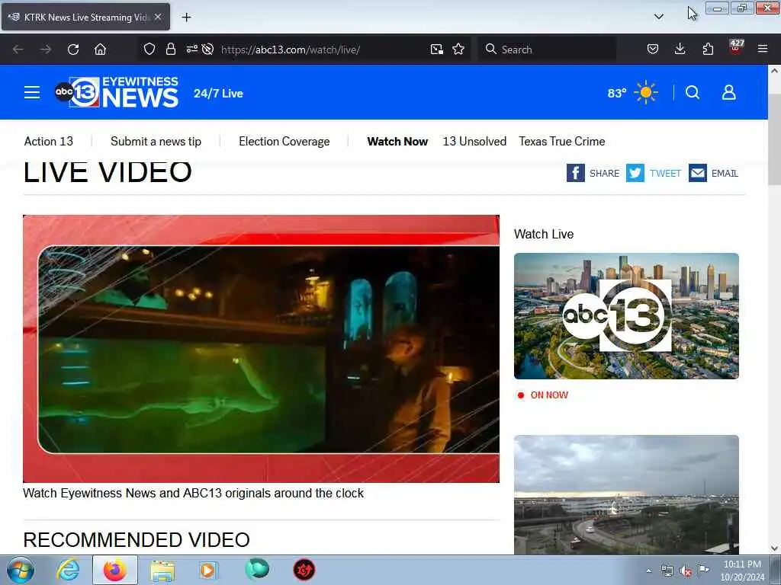The width and height of the screenshot is (781, 585).
Task: Open a new browser tab
Action: (x=186, y=18)
